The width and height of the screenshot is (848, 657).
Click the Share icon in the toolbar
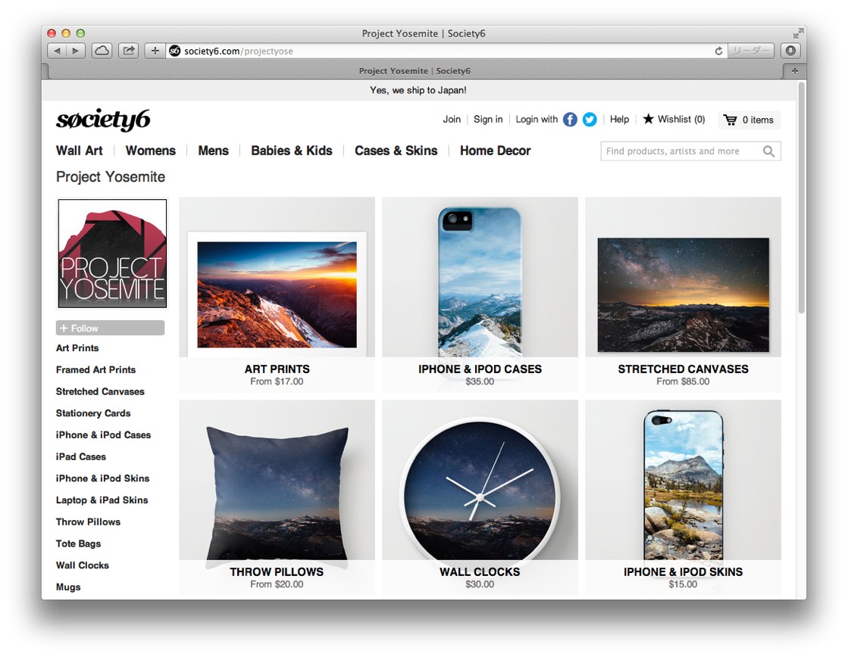pyautogui.click(x=128, y=51)
